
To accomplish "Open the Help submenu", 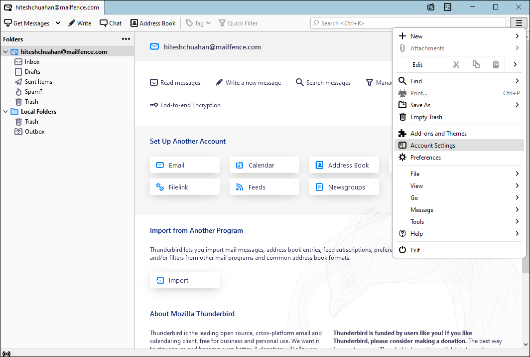I will pos(459,233).
